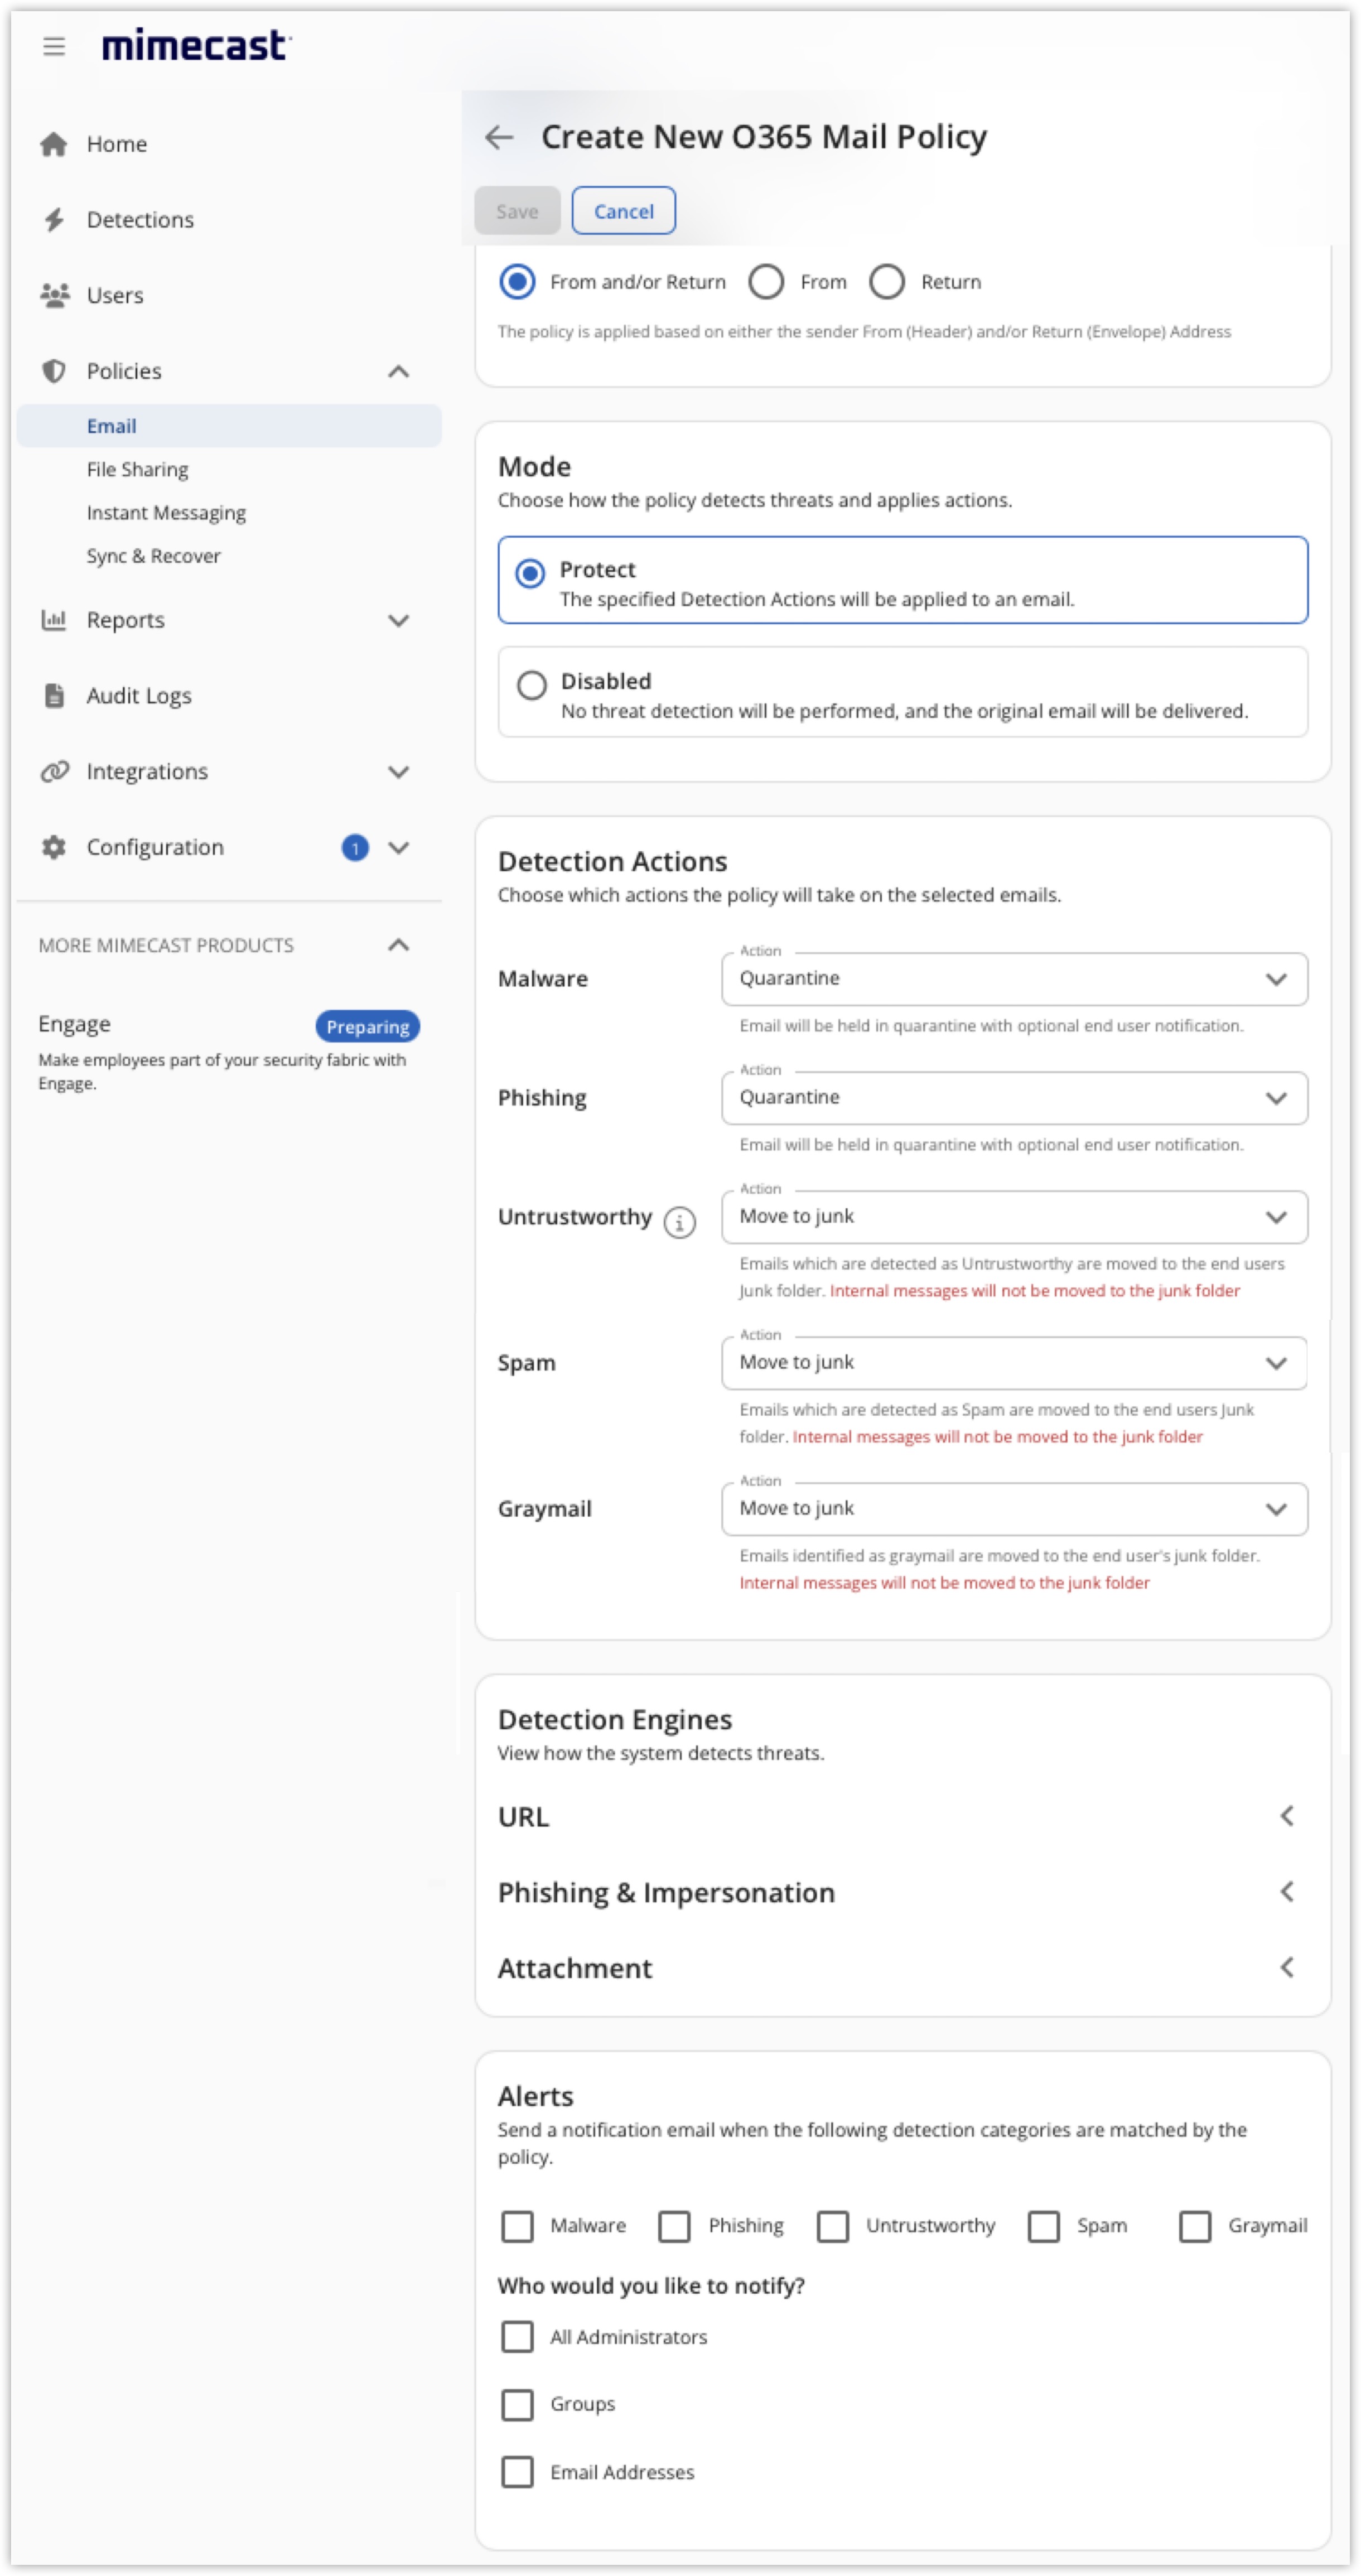Open the hamburger navigation menu

[x=53, y=46]
